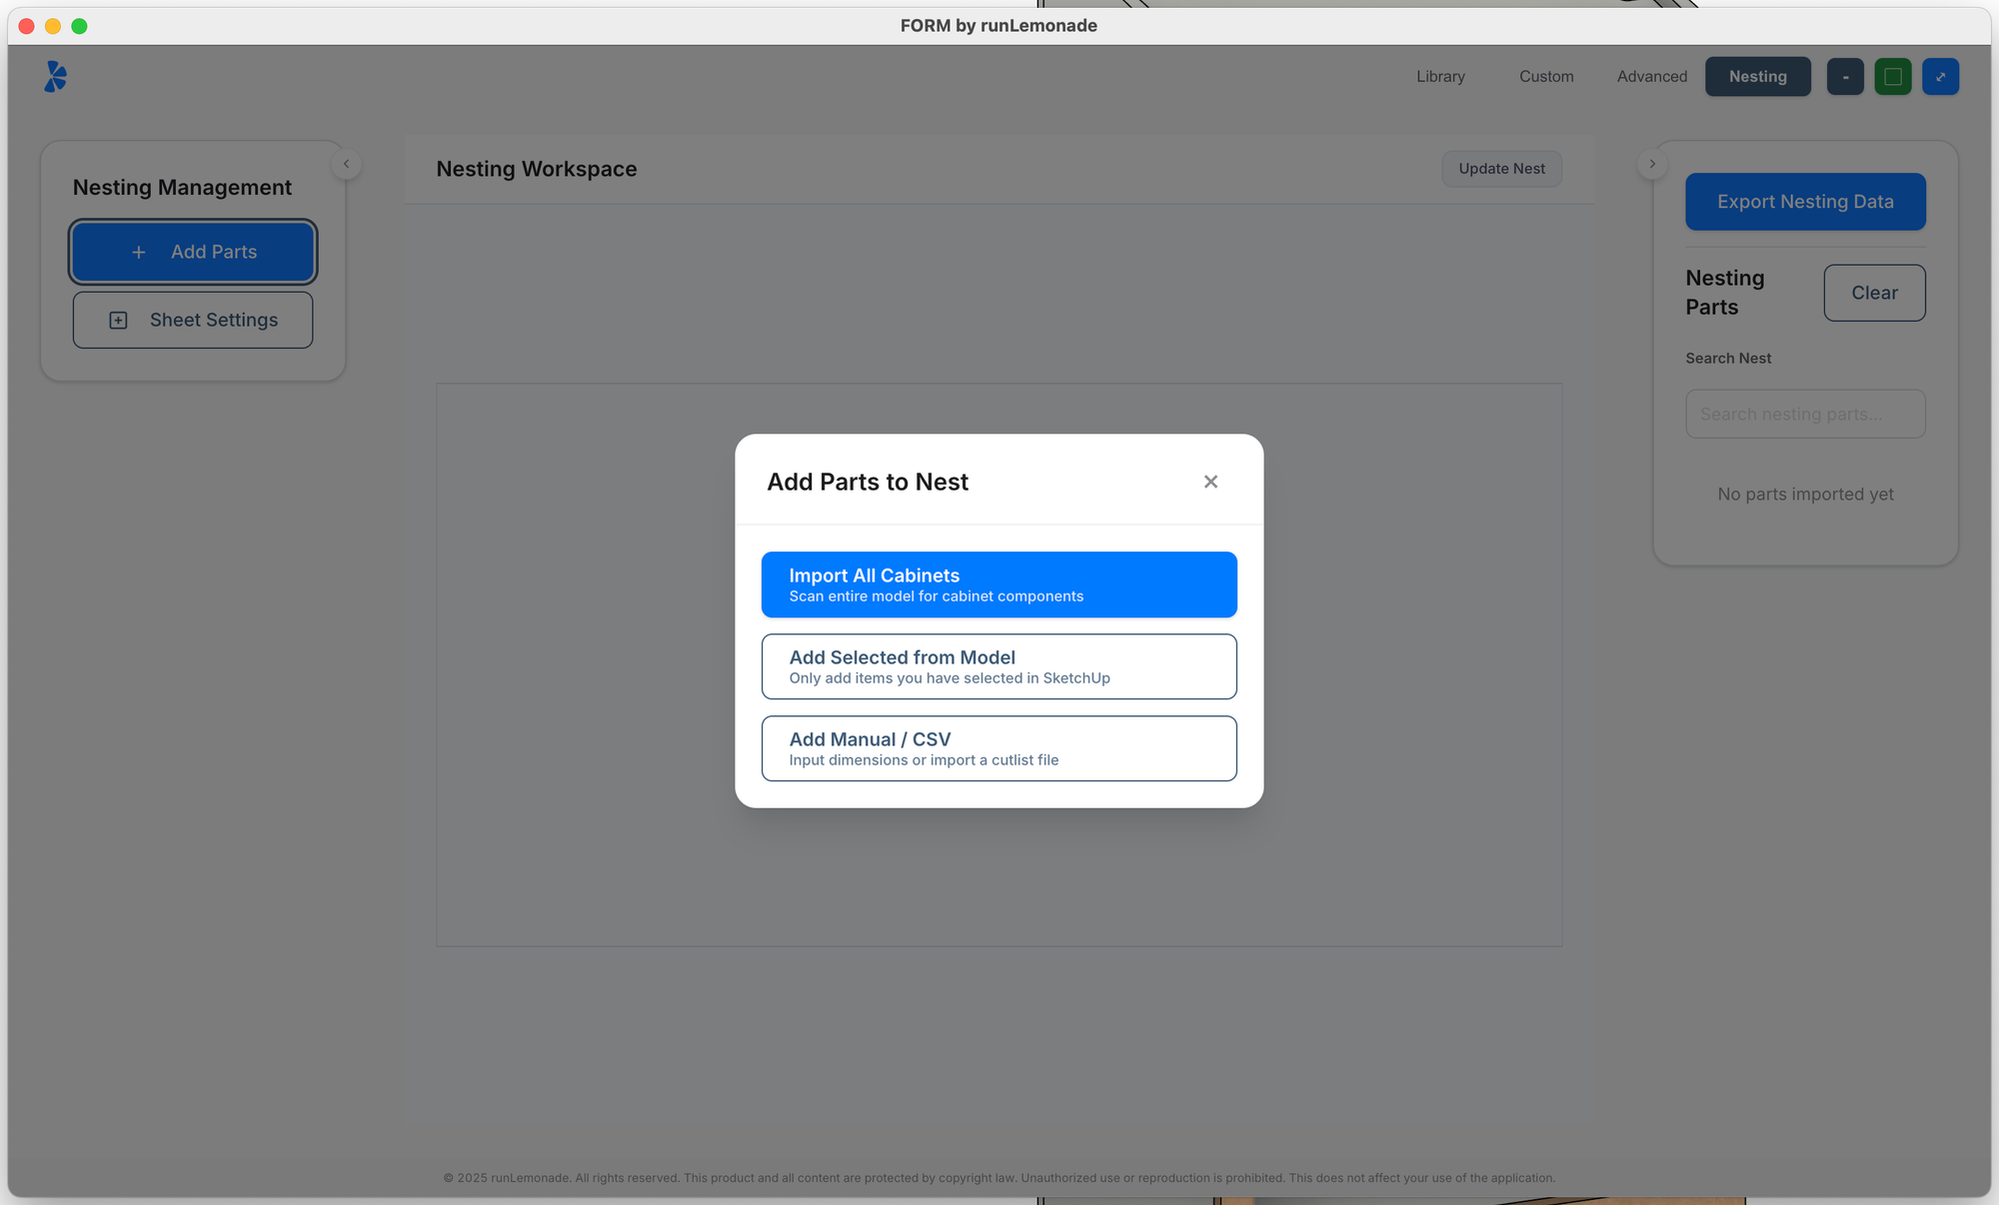
Task: Switch to the Custom tab
Action: 1546,77
